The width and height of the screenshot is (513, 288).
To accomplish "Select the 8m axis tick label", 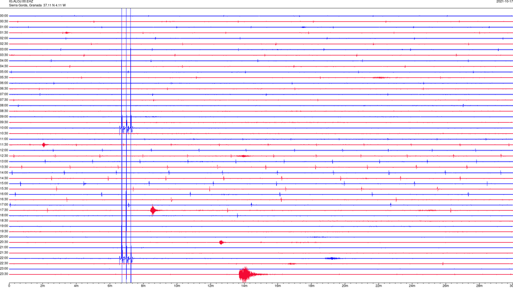I will (143, 286).
